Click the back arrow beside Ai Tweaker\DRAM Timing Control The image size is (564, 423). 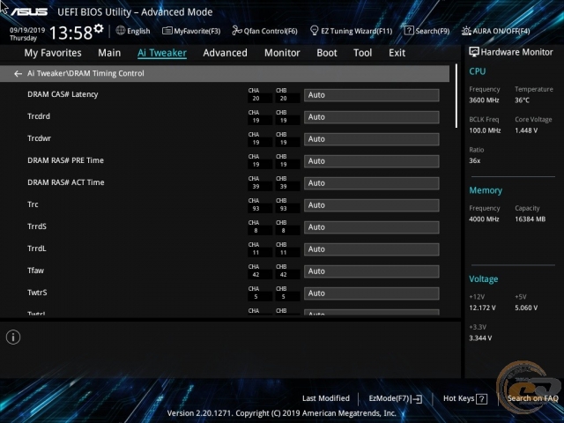(x=18, y=74)
